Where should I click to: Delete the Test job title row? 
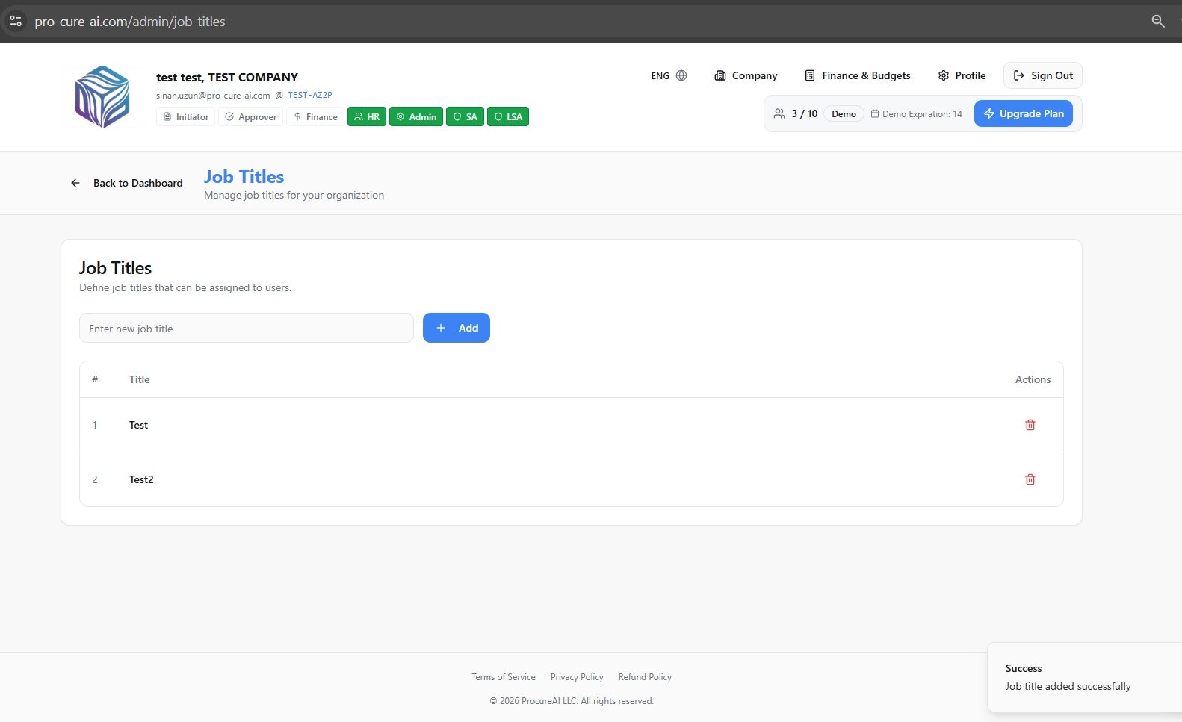point(1030,425)
